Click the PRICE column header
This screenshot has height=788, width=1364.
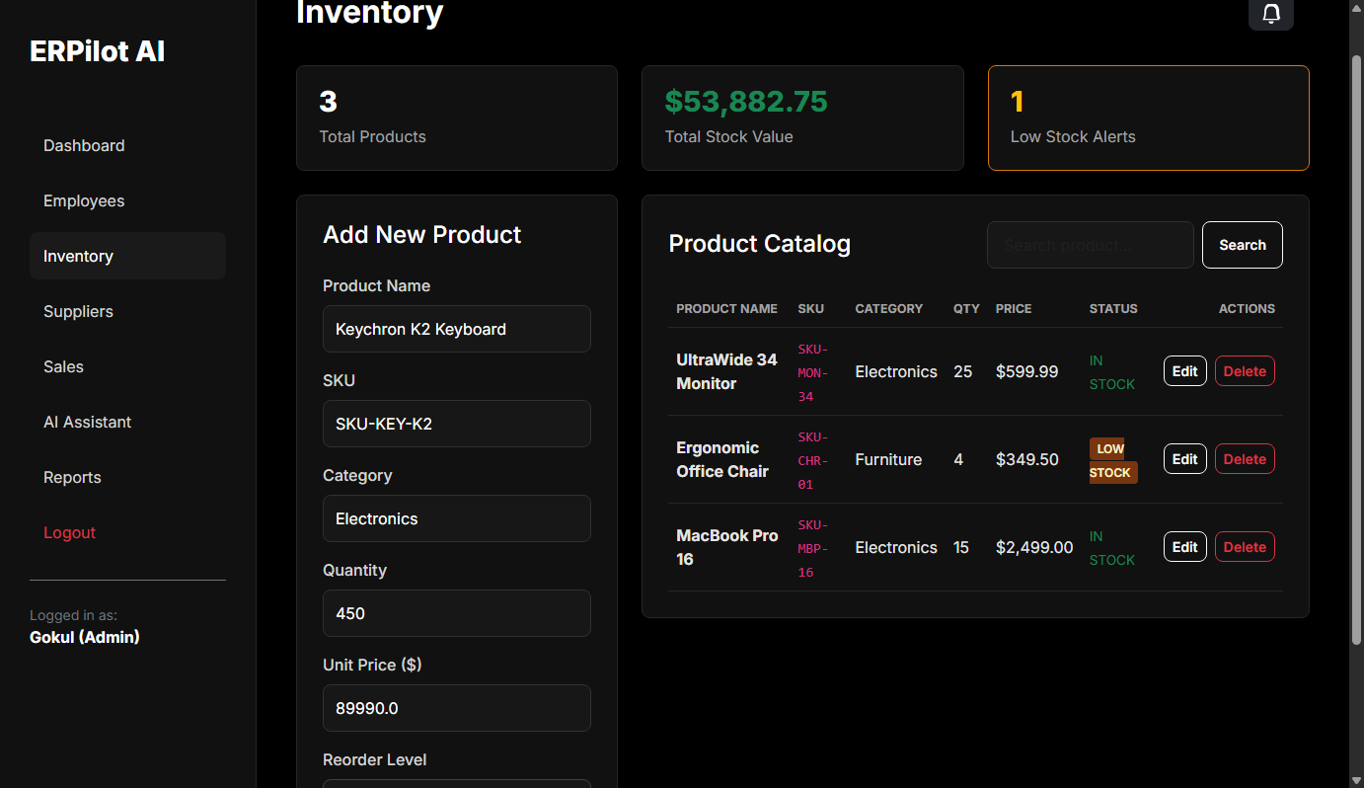[x=1014, y=309]
